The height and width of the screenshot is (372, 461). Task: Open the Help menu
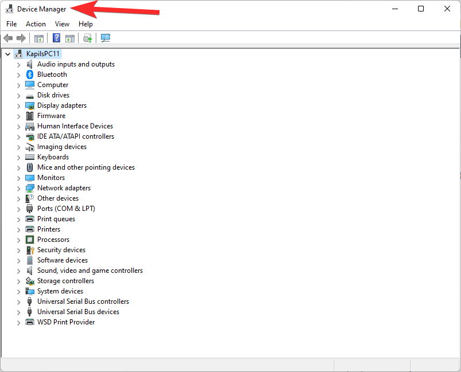(x=85, y=24)
